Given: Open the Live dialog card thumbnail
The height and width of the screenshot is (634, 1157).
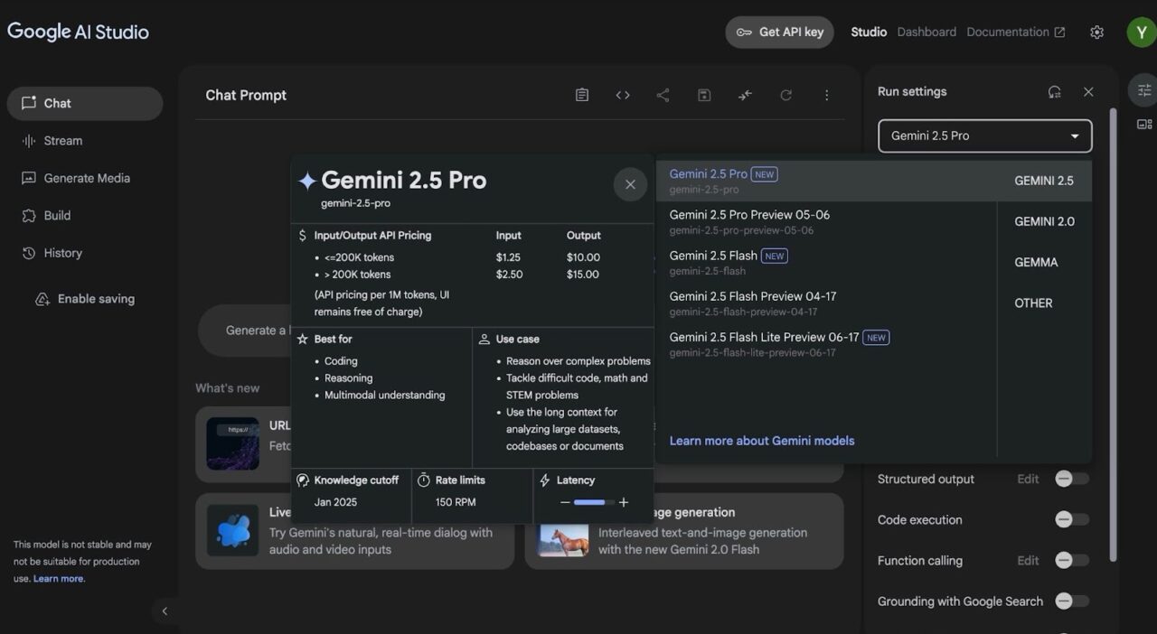Looking at the screenshot, I should coord(232,530).
